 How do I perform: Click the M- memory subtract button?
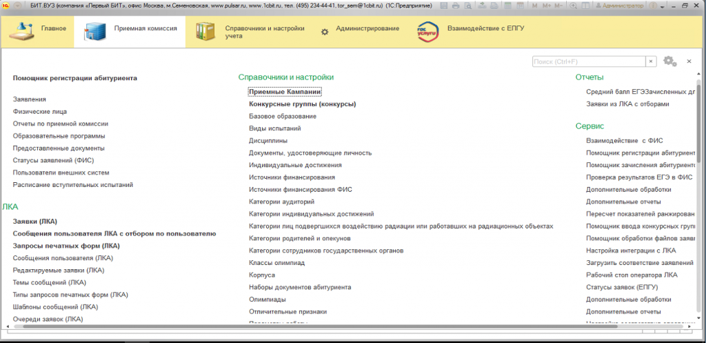click(x=558, y=6)
